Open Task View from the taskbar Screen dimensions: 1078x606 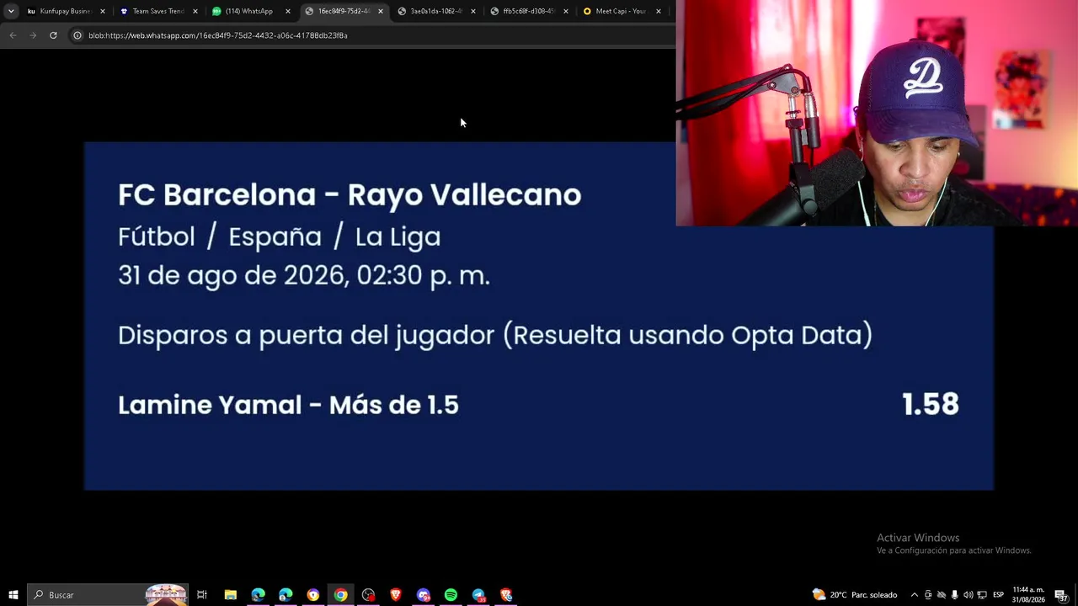[202, 595]
